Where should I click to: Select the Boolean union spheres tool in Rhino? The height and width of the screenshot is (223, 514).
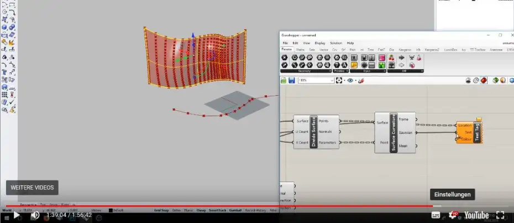coord(12,27)
